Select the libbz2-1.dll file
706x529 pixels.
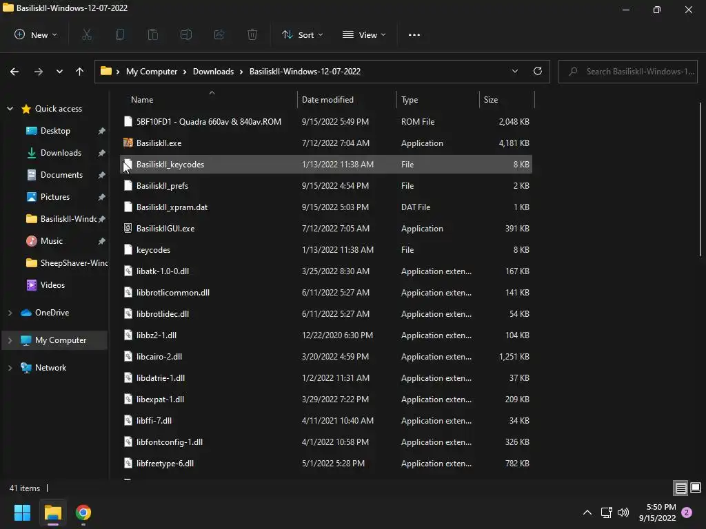coord(326,335)
